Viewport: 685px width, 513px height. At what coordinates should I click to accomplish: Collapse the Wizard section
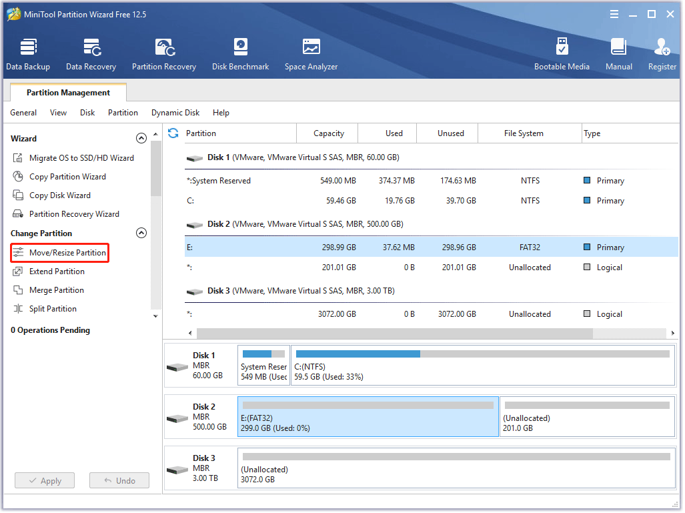tap(141, 139)
